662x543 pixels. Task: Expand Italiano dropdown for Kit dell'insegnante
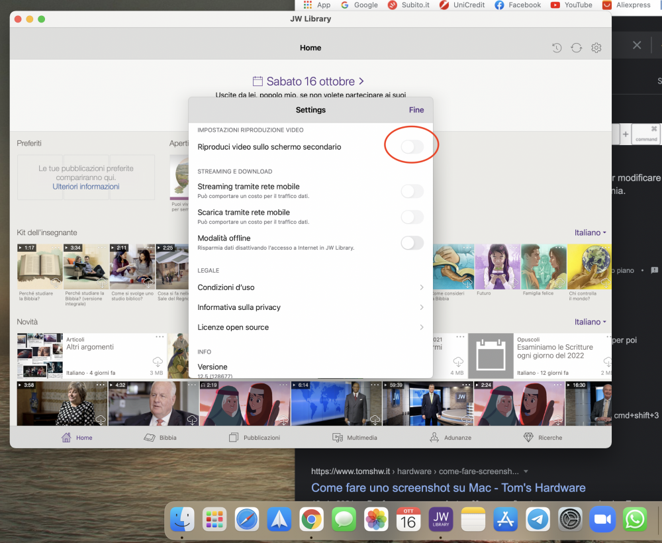pyautogui.click(x=591, y=232)
